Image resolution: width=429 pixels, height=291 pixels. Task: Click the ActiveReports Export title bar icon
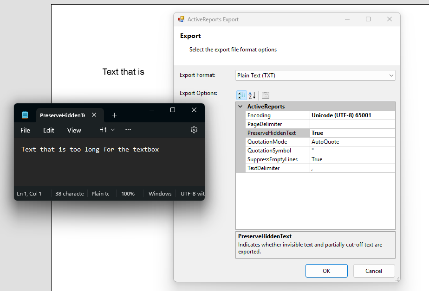(x=181, y=19)
